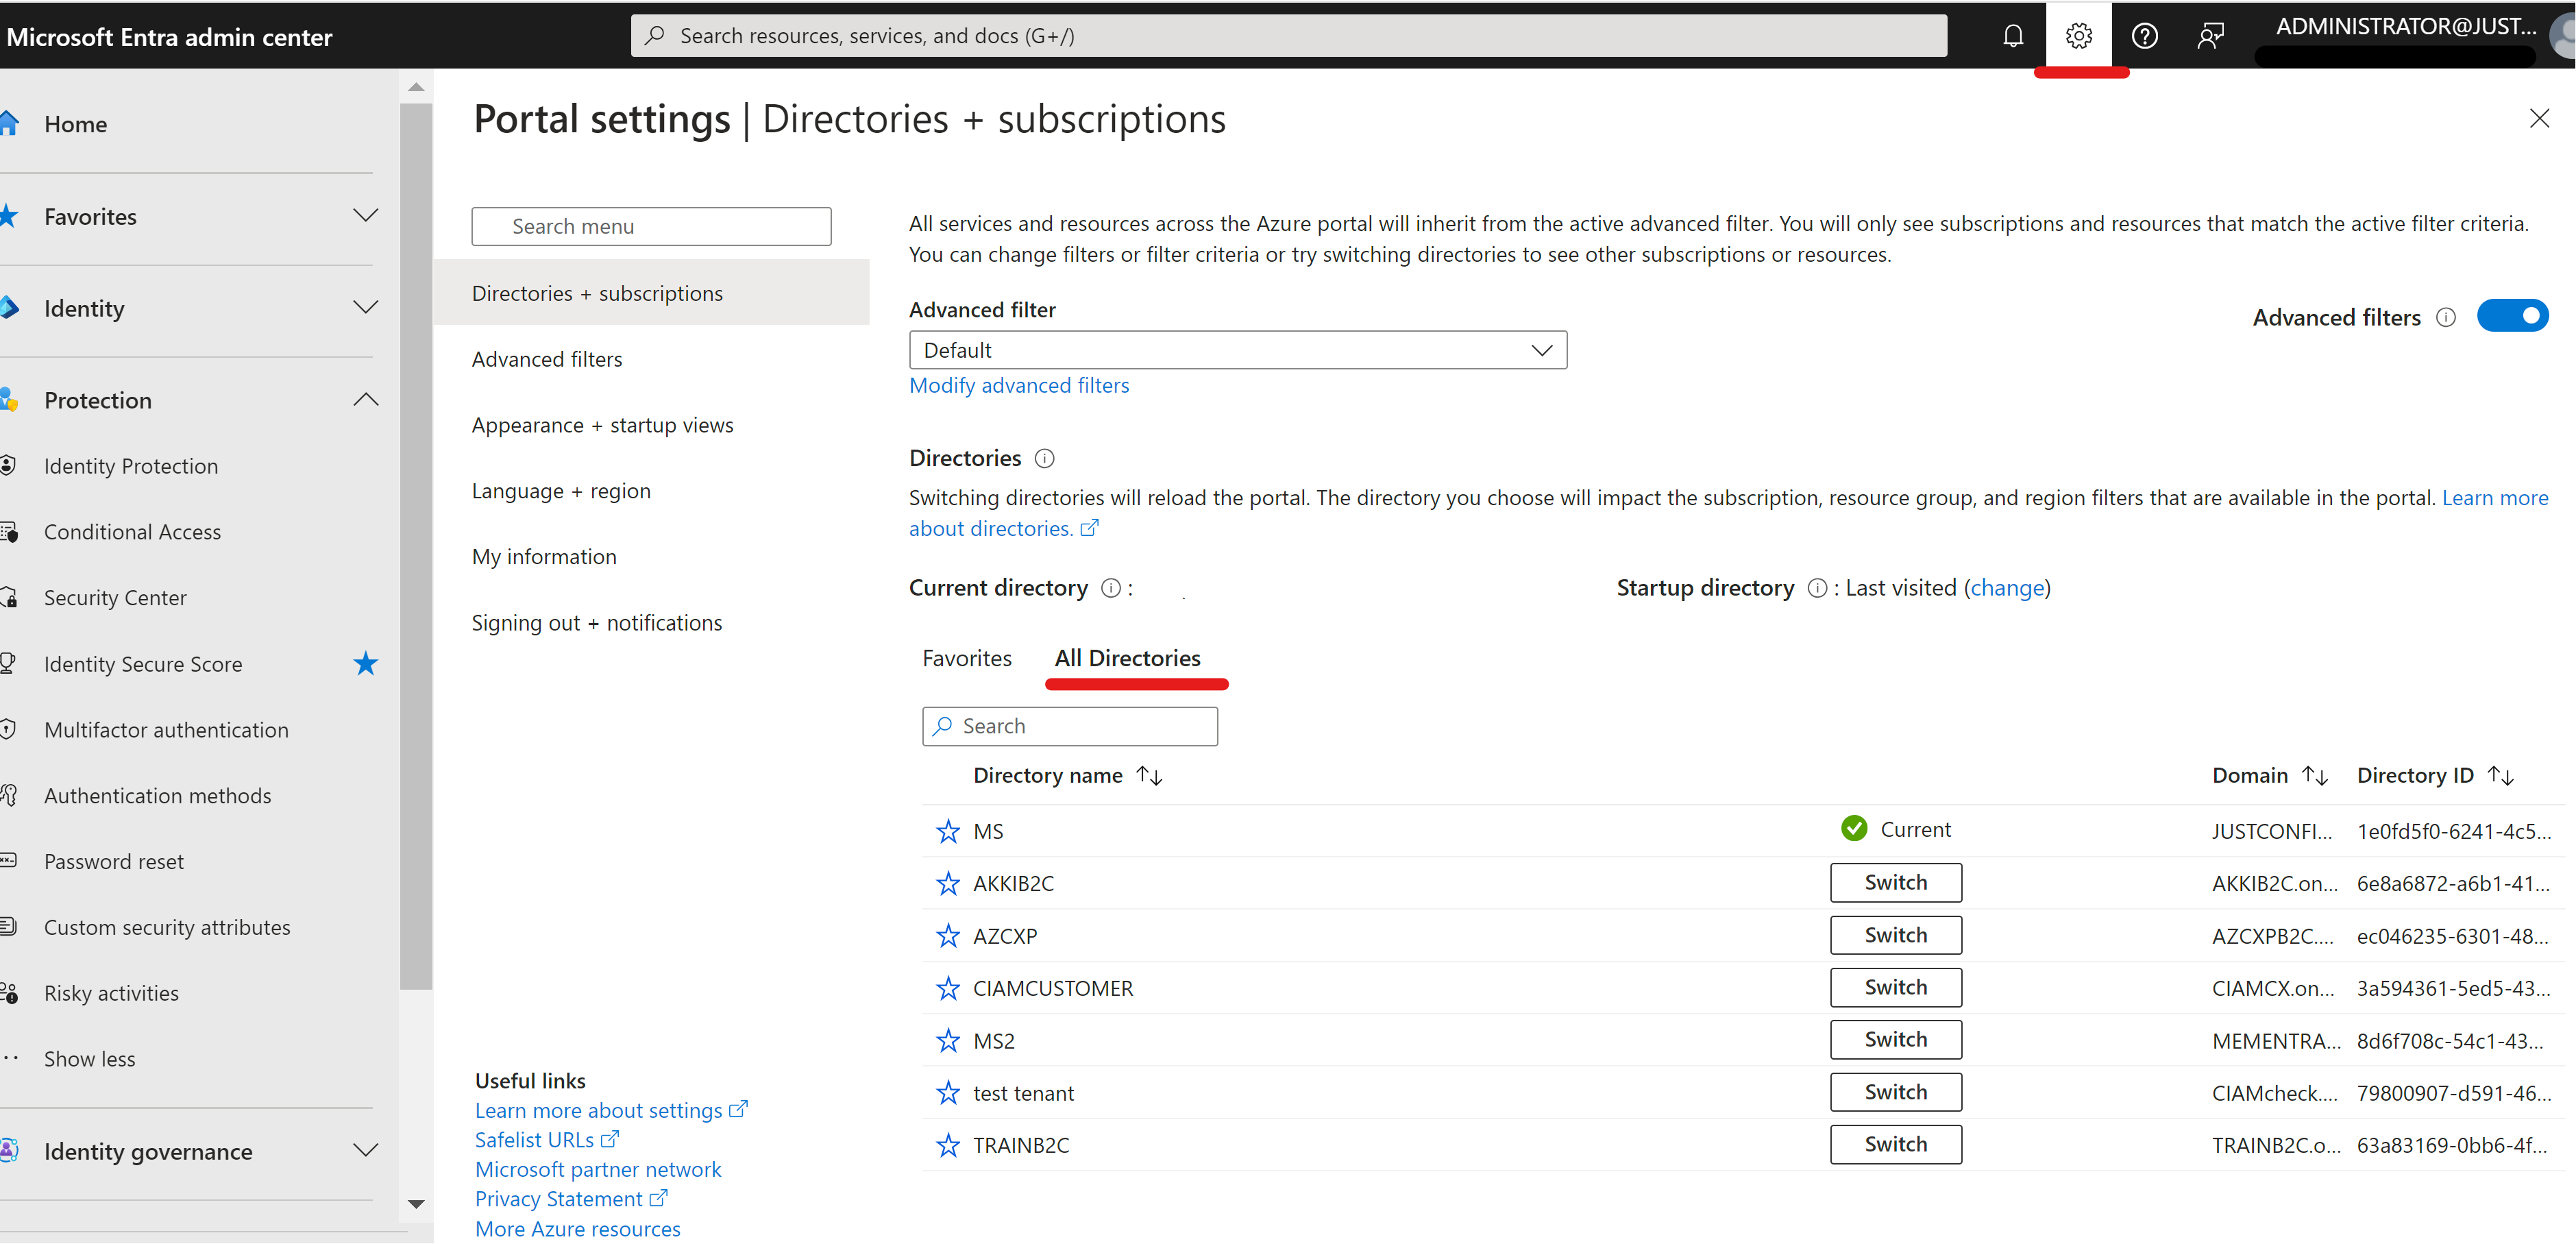This screenshot has height=1244, width=2576.
Task: Sort by Directory name arrows
Action: coord(1149,775)
